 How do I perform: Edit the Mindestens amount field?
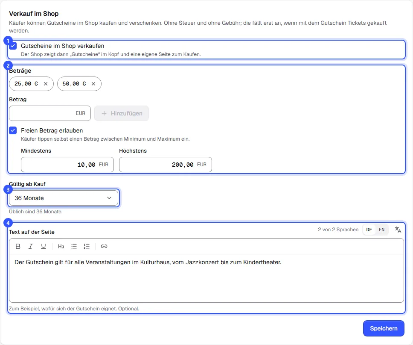point(67,165)
